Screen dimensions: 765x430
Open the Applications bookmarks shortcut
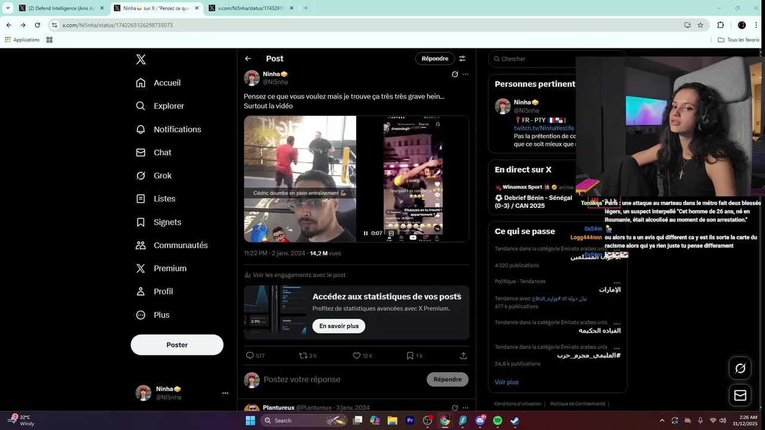point(22,40)
